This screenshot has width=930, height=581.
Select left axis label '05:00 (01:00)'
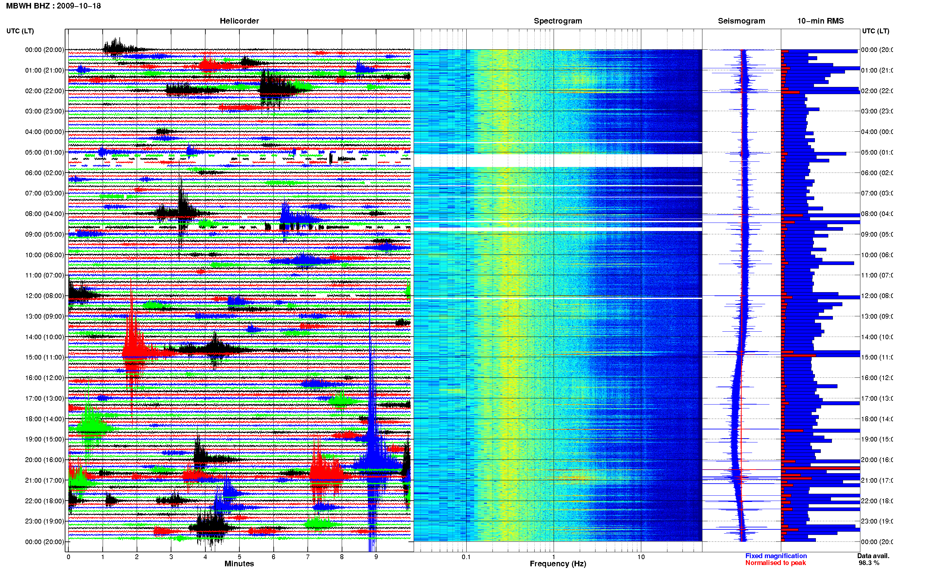point(44,152)
